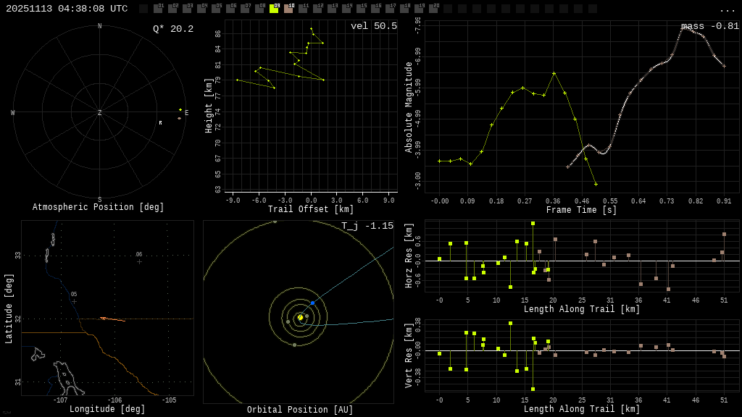Click the yellow meteor marker near E
The width and height of the screenshot is (742, 417).
click(180, 110)
